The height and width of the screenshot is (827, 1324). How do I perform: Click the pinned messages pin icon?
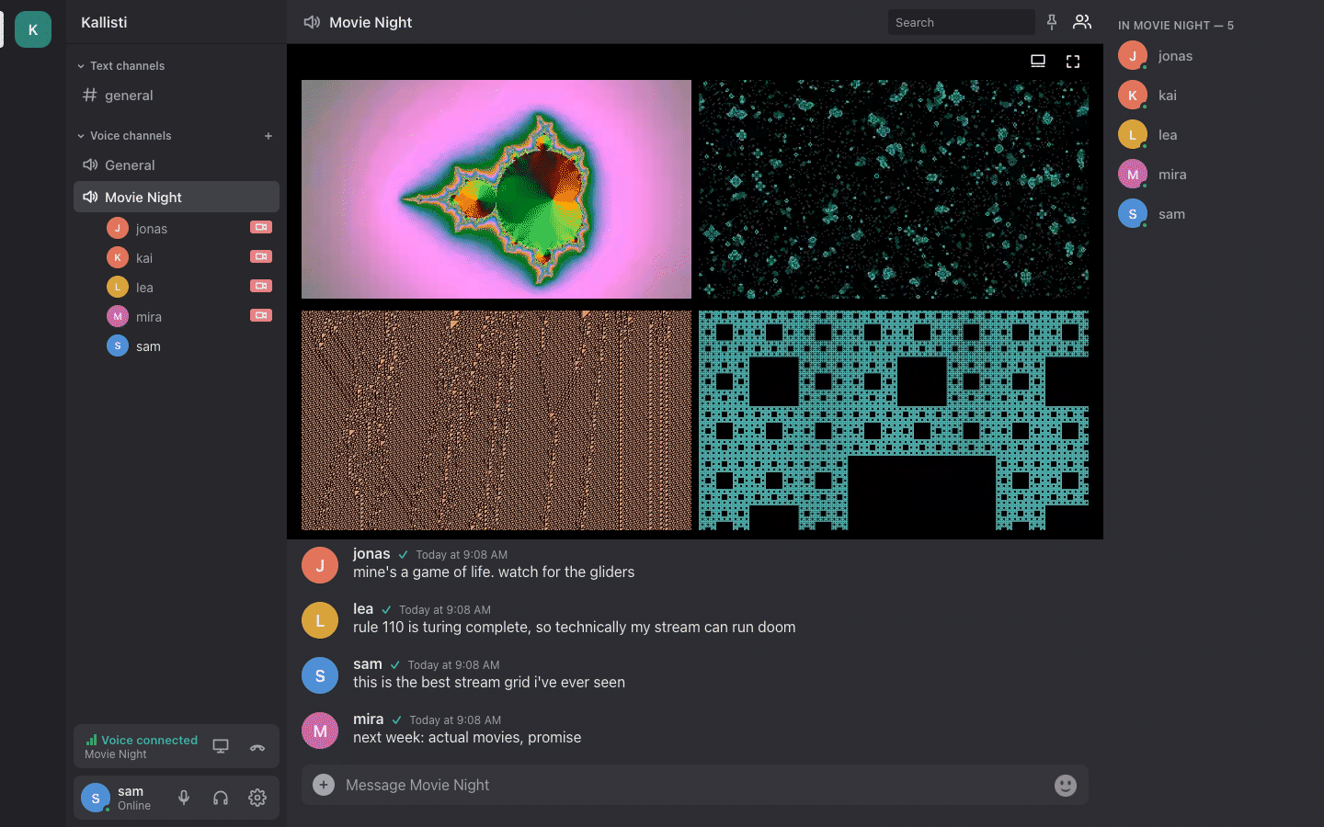click(1052, 22)
